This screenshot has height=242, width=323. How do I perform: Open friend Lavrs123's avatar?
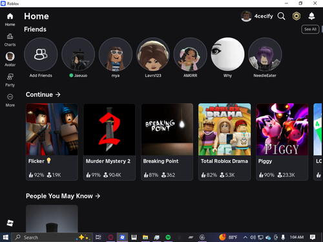click(x=153, y=54)
